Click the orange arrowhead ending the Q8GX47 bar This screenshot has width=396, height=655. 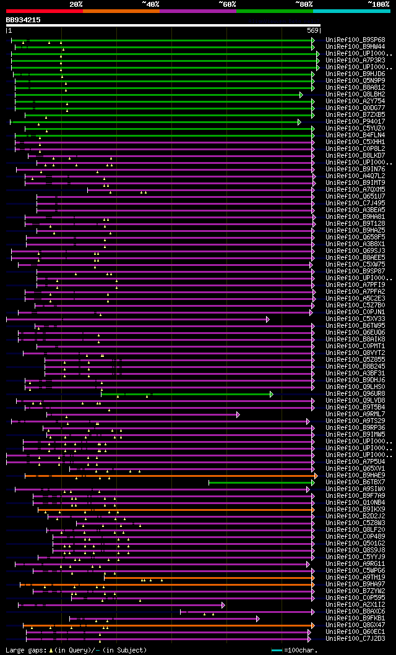coord(312,625)
